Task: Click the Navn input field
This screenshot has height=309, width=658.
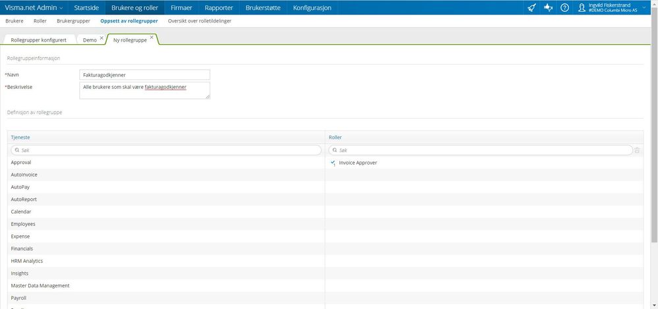Action: 144,74
